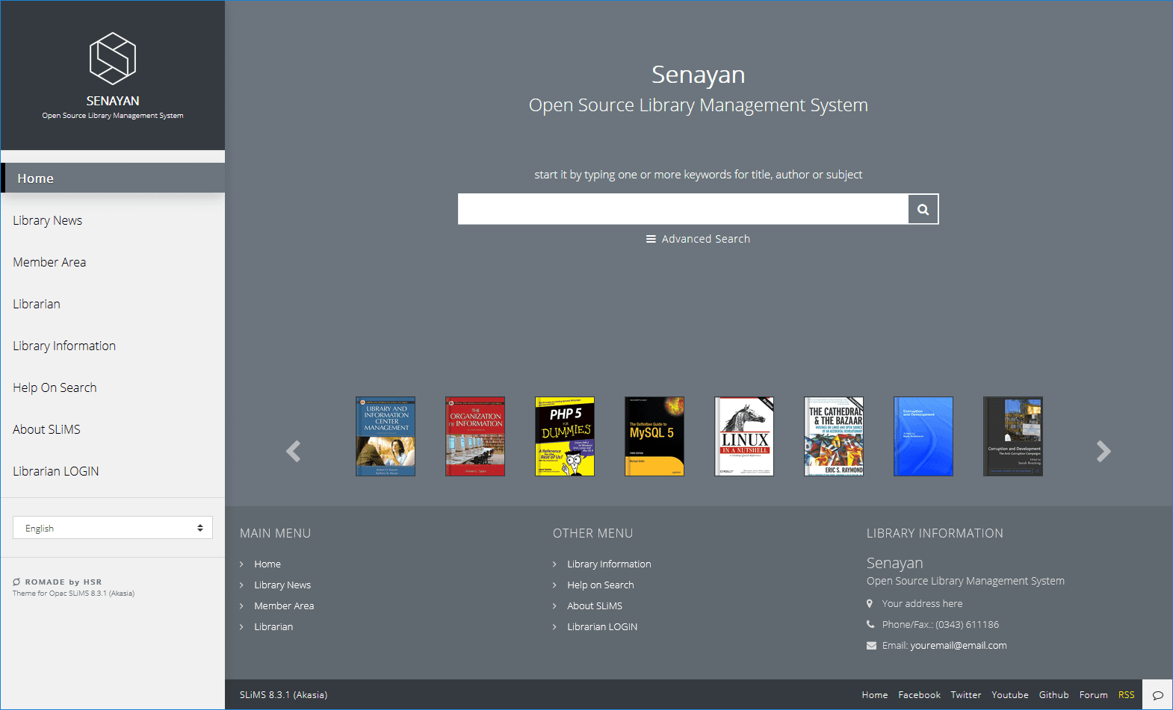
Task: Click the 'Senayan' page title heading
Action: click(699, 75)
